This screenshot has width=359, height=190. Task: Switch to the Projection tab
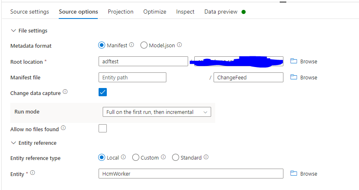(x=120, y=12)
